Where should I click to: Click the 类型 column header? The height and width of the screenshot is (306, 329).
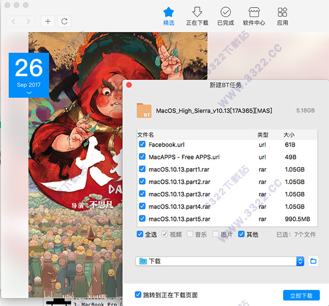(263, 135)
